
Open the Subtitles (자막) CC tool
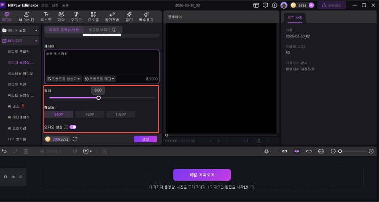(x=61, y=17)
